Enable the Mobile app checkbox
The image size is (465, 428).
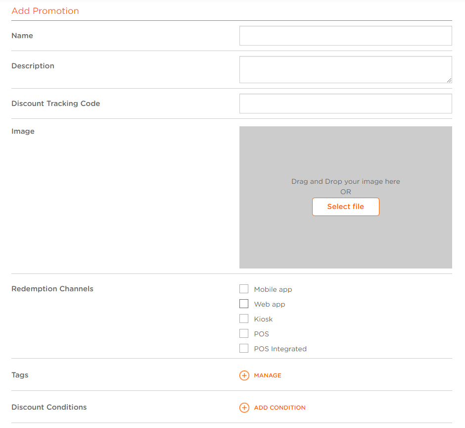coord(244,289)
